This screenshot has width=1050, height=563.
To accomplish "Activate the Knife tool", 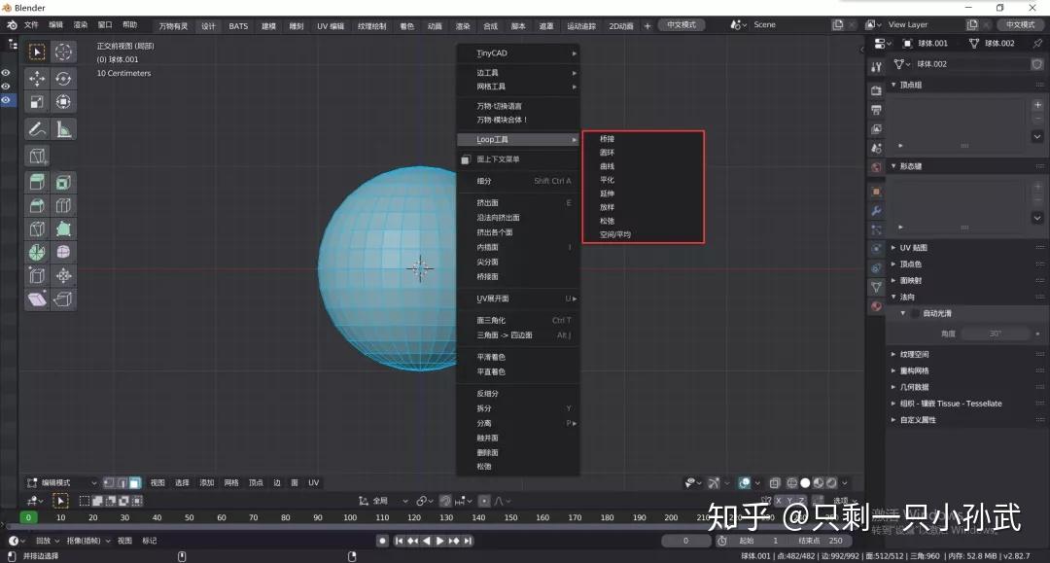I will 36,228.
